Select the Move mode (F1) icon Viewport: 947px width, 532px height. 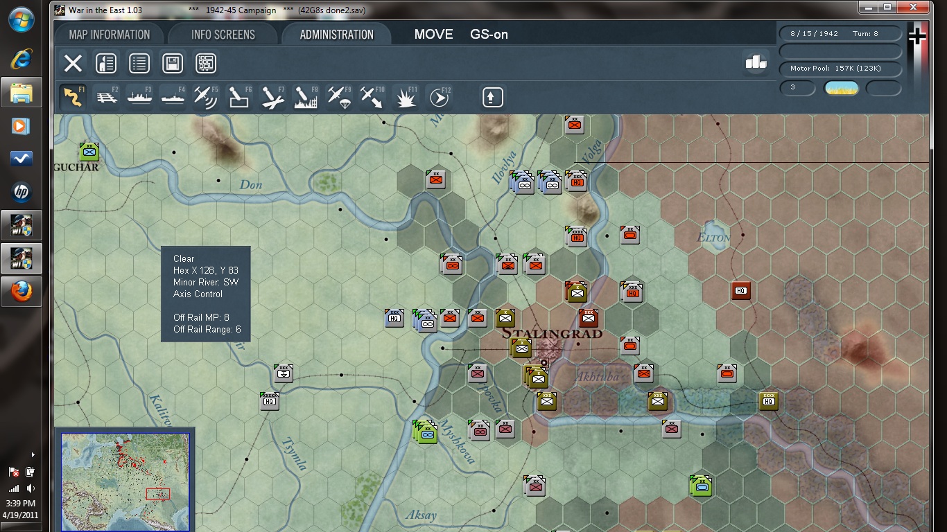[73, 97]
